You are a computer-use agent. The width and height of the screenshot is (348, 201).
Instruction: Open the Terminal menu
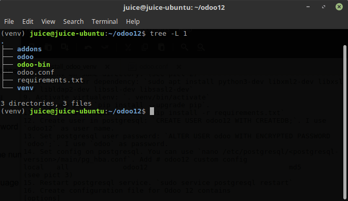105,21
